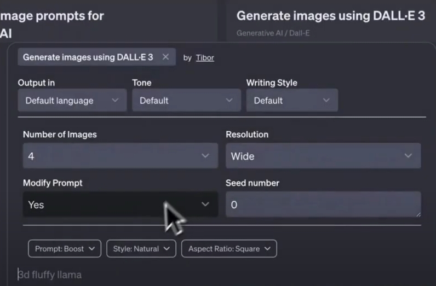Click the Generate images using DALL·E 3 chip label

click(x=88, y=57)
